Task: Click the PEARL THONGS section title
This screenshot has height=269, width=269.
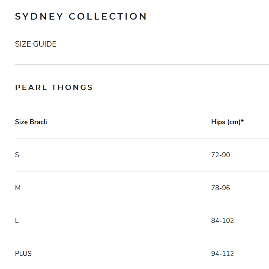Action: click(54, 87)
